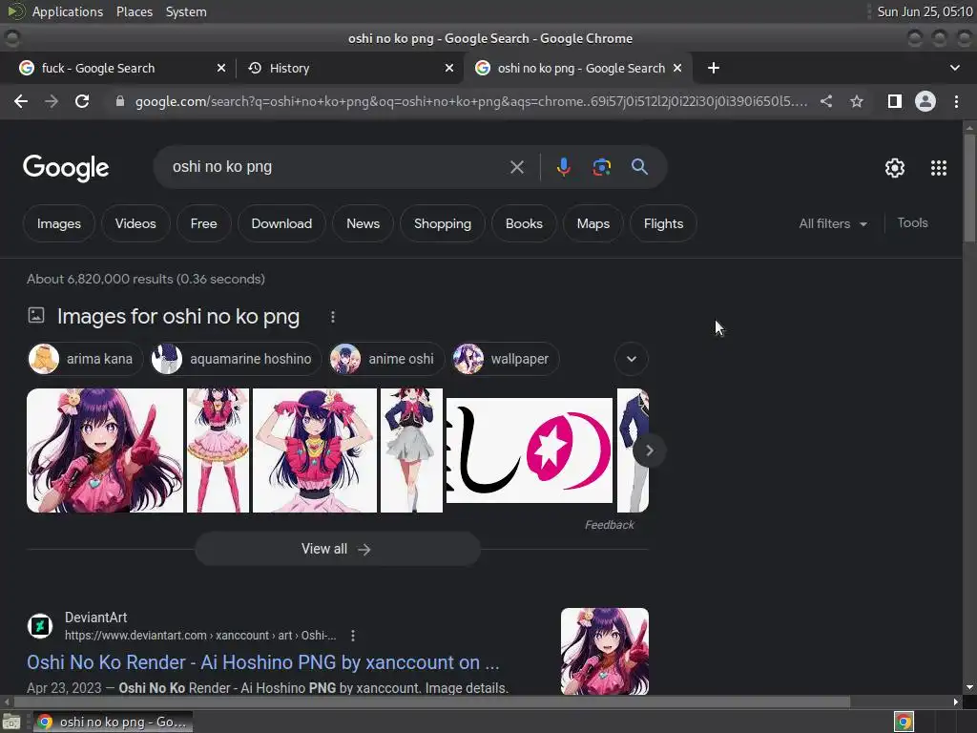Filter results by Videos

point(135,223)
